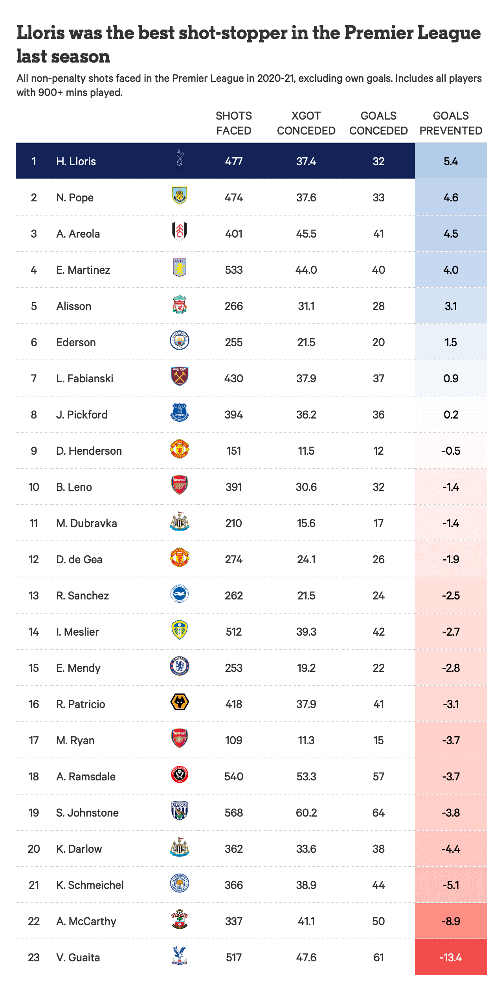Click the Crystal Palace crest beside V. Guaita

point(180,956)
